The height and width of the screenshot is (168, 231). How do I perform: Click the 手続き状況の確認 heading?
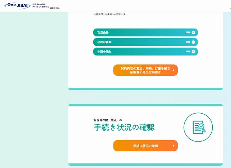click(x=124, y=128)
